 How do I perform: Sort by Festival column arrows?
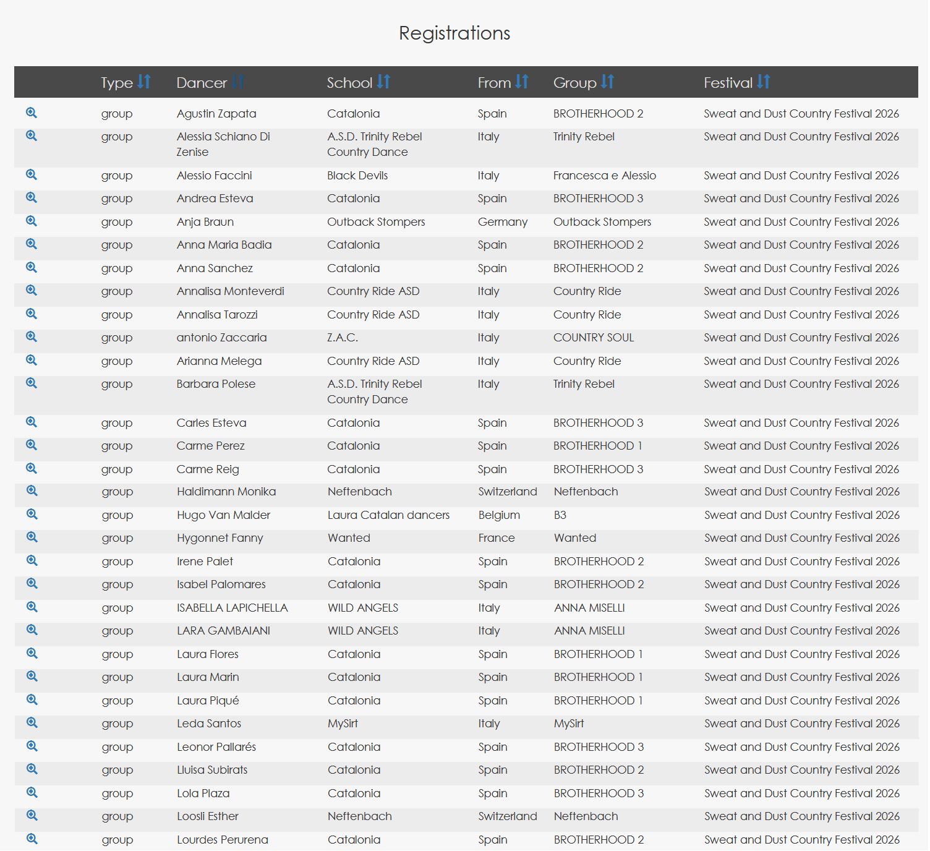coord(764,82)
